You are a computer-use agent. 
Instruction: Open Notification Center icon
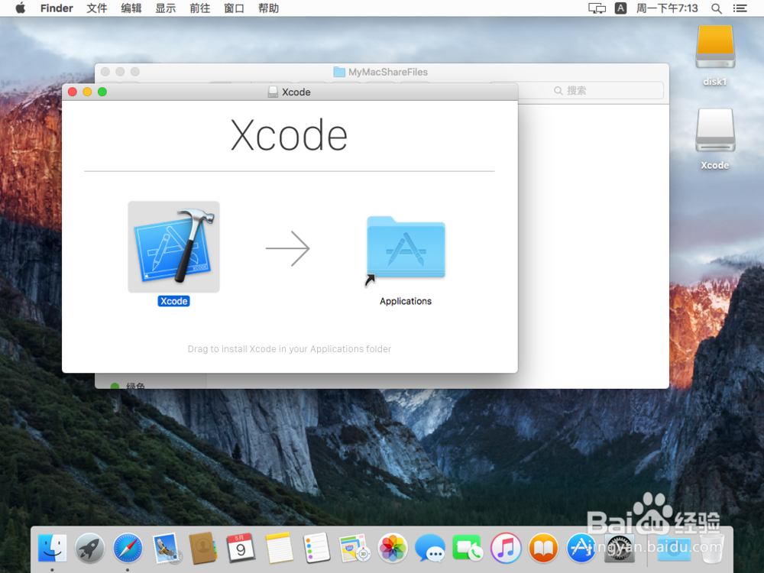[740, 8]
